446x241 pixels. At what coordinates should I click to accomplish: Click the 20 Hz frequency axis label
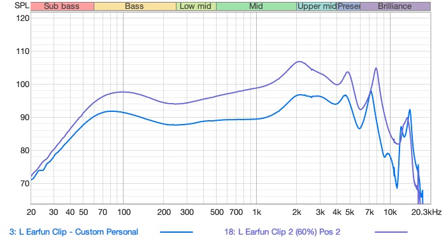point(31,212)
